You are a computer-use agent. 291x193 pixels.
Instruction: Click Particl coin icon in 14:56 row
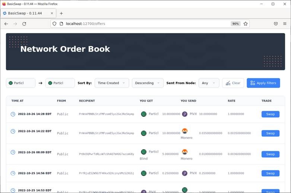[x=144, y=173]
